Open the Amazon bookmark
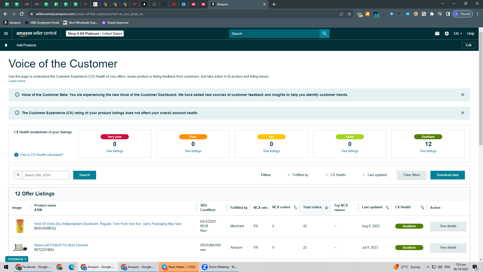 [x=12, y=23]
